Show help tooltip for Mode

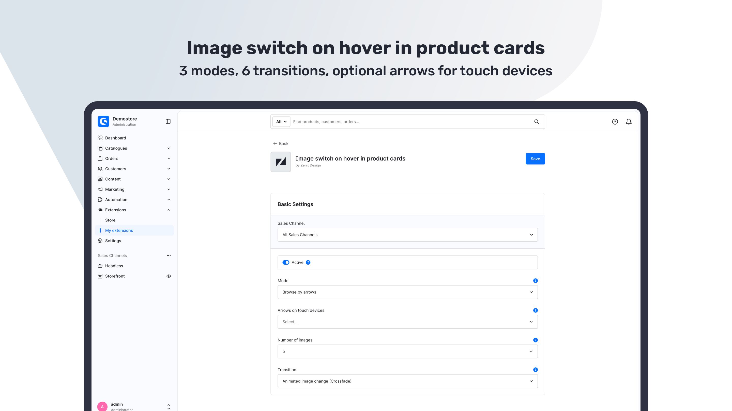[535, 281]
